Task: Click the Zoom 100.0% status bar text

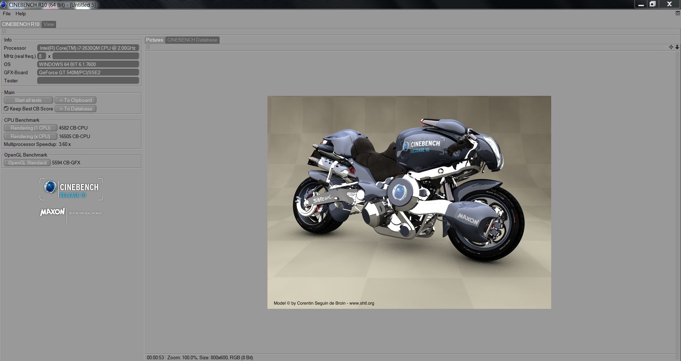Action: (182, 357)
